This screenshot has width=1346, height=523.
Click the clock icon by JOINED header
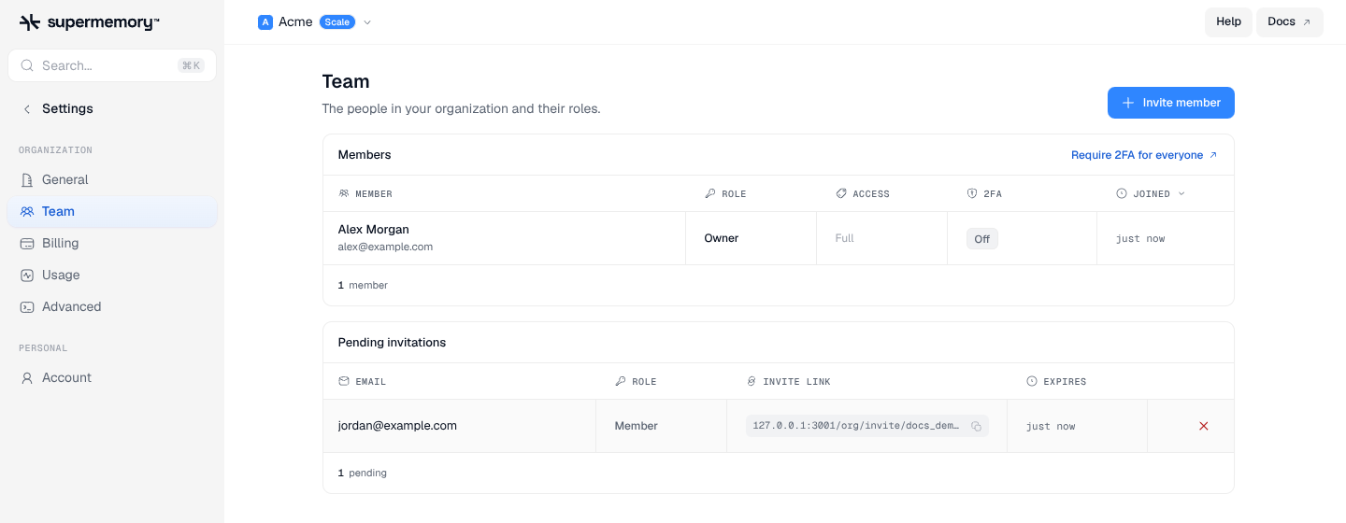[x=1122, y=193]
